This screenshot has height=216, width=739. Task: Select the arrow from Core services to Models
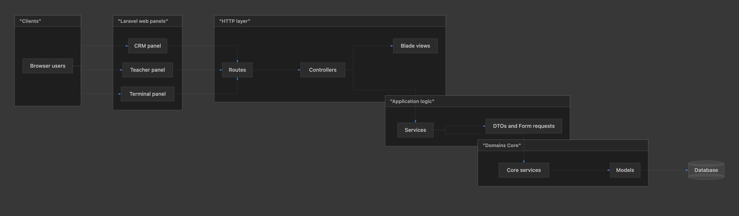(x=580, y=170)
